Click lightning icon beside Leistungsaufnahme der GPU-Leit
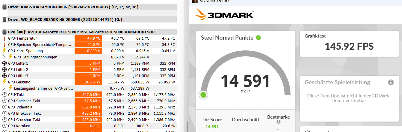This screenshot has height=132, width=402. [x=10, y=88]
